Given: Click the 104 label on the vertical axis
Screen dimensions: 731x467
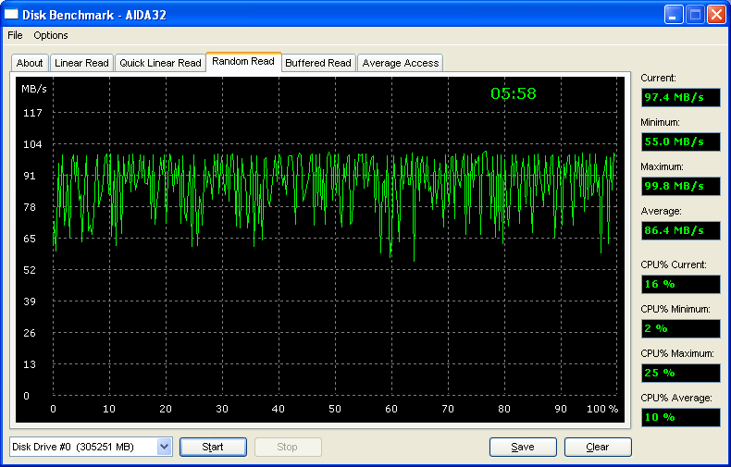Looking at the screenshot, I should (x=32, y=144).
